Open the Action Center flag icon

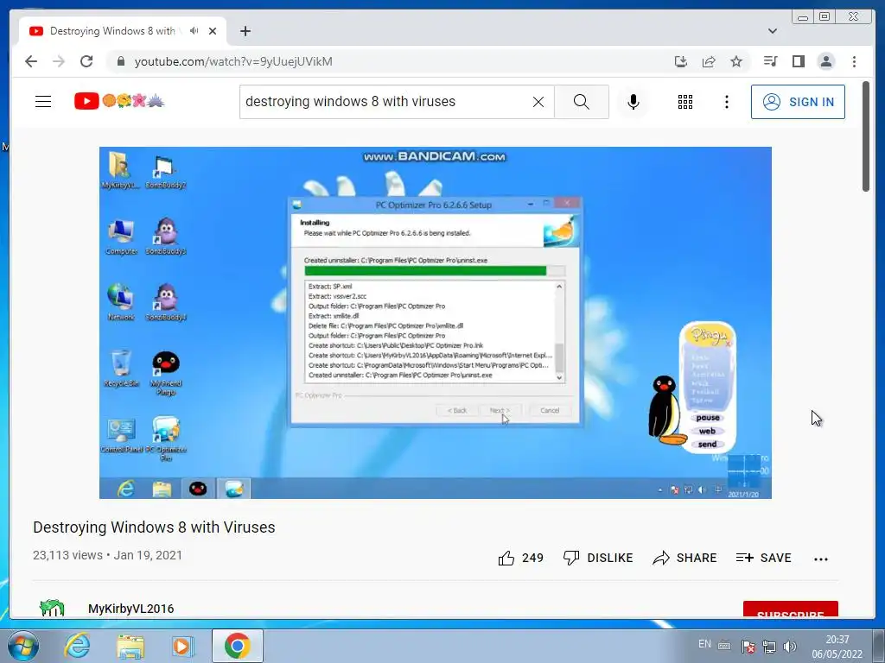tap(748, 647)
